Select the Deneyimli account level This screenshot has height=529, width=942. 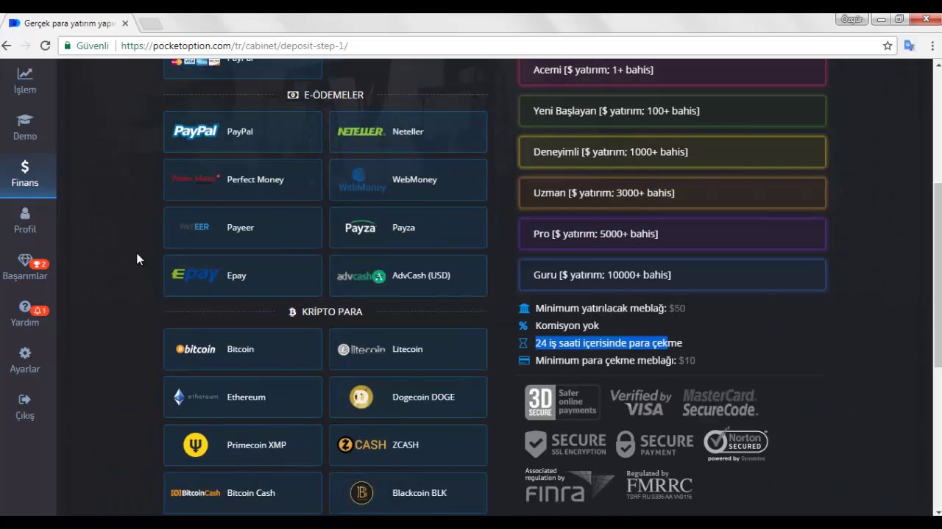coord(672,152)
